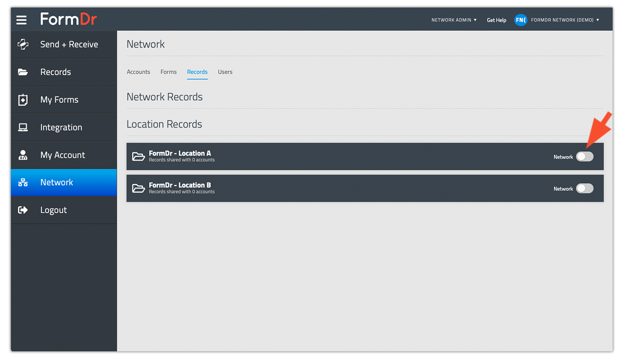
Task: Click the Location Records heading
Action: click(164, 124)
